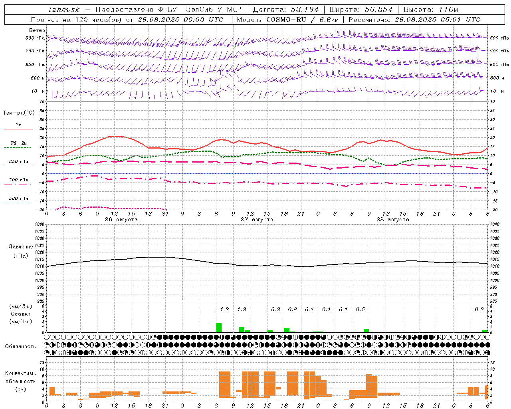Click the green precipitation bar below "0.5"
The height and width of the screenshot is (409, 511).
366,331
